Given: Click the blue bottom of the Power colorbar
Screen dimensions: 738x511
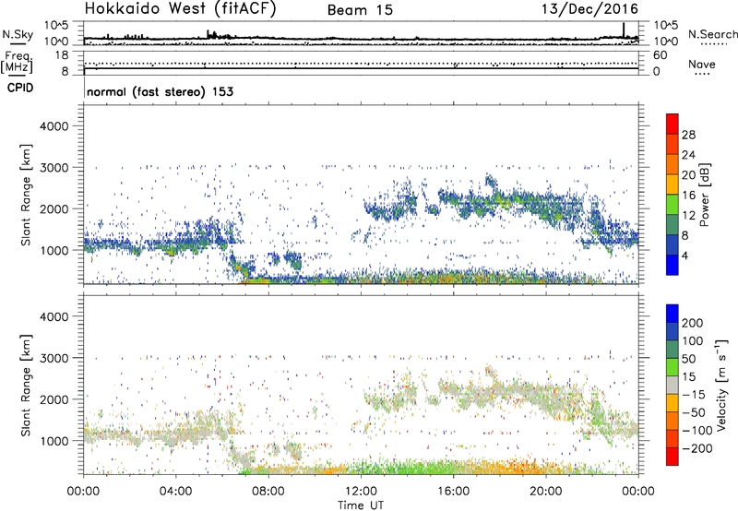Looking at the screenshot, I should tap(673, 265).
